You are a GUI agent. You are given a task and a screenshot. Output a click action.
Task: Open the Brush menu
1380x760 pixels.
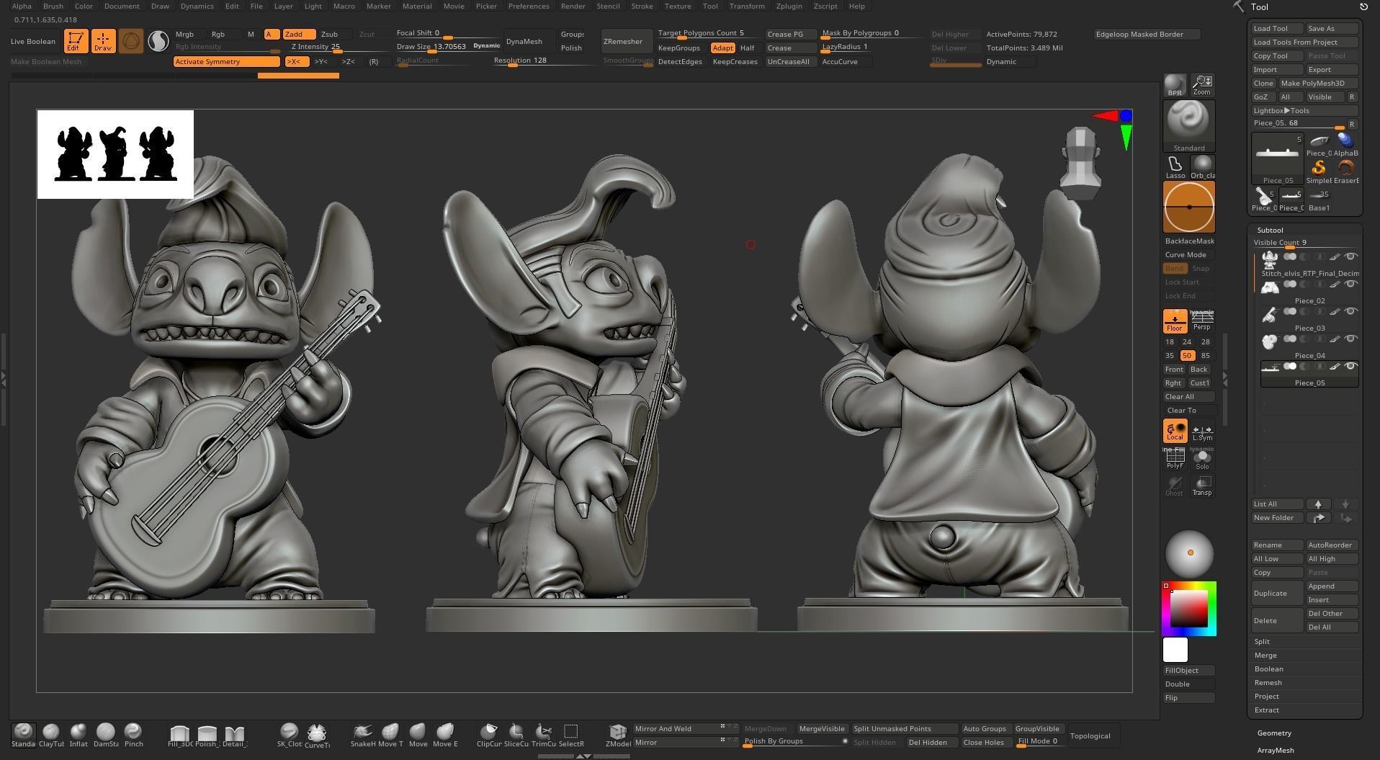[x=53, y=6]
